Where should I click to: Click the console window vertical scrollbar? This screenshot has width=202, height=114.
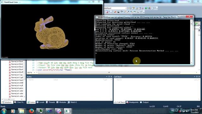pos(192,42)
